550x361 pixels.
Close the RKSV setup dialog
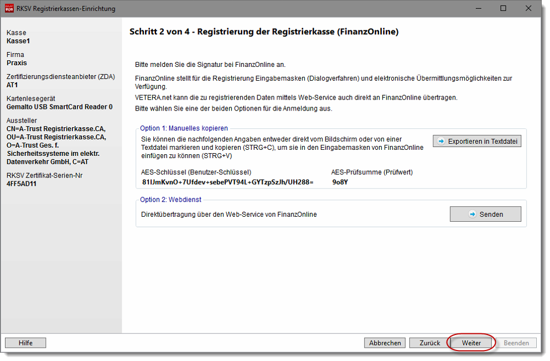(530, 9)
